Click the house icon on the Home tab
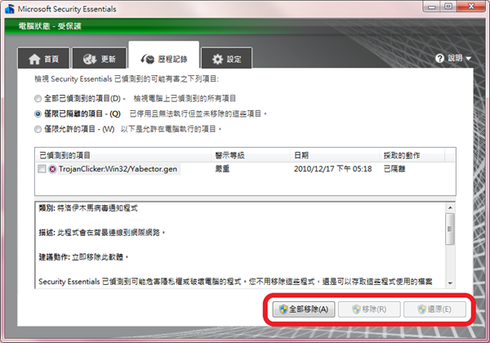Viewport: 490px width, 343px height. (x=34, y=59)
